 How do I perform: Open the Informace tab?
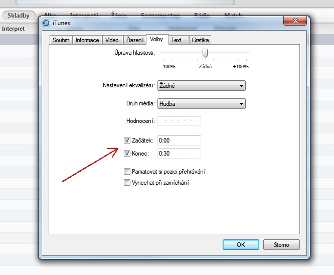click(87, 40)
